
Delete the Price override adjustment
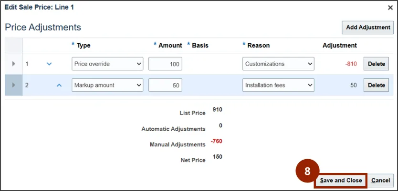point(376,64)
